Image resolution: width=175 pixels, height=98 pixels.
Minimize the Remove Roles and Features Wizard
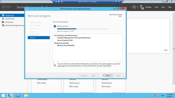tap(115, 8)
